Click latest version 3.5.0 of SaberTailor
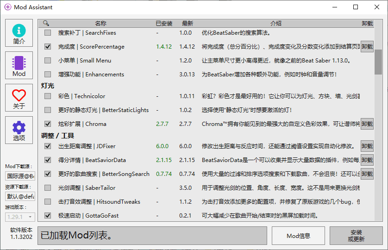 tap(185, 187)
